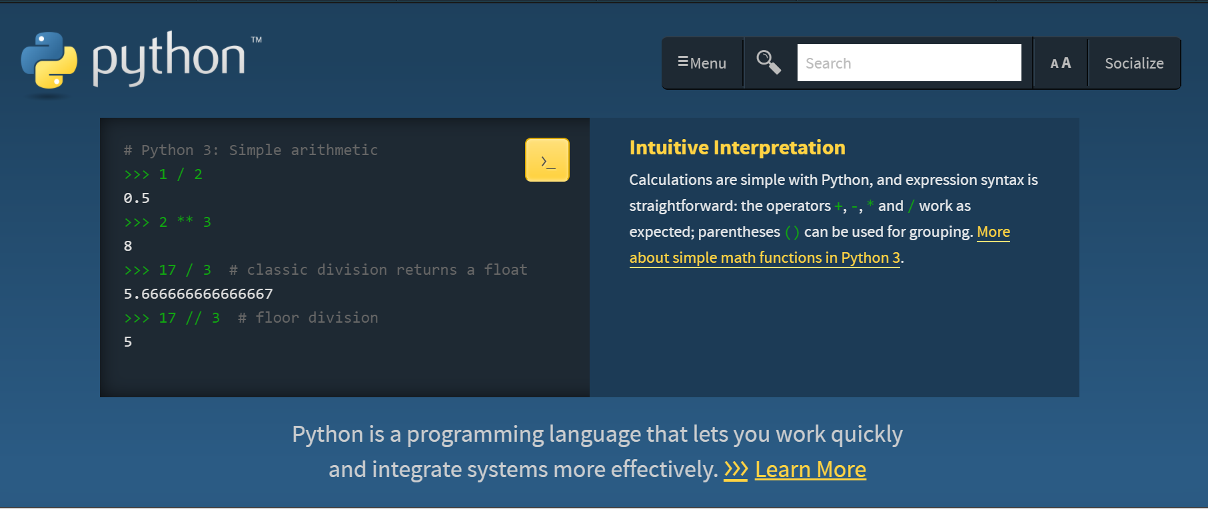Click the '1 / 2' code line
Viewport: 1208px width, 509px height.
click(x=180, y=174)
